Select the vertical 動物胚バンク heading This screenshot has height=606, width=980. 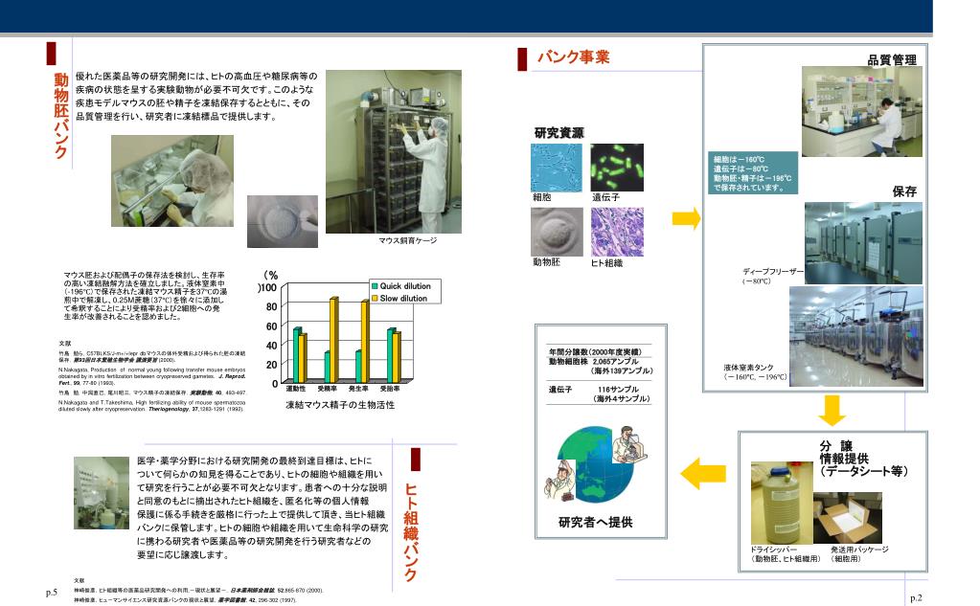pos(60,116)
